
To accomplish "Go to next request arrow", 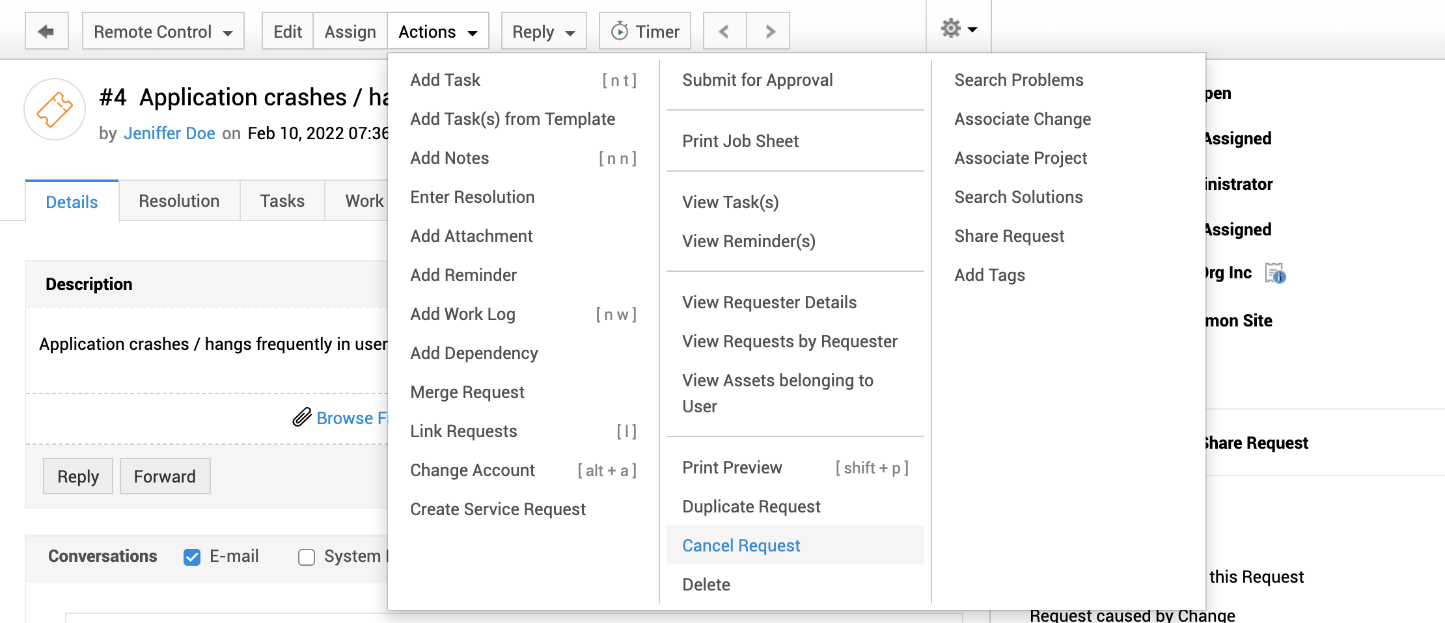I will [769, 31].
